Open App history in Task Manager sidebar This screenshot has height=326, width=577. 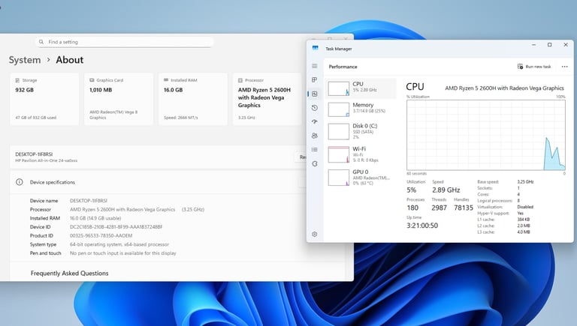pyautogui.click(x=315, y=108)
